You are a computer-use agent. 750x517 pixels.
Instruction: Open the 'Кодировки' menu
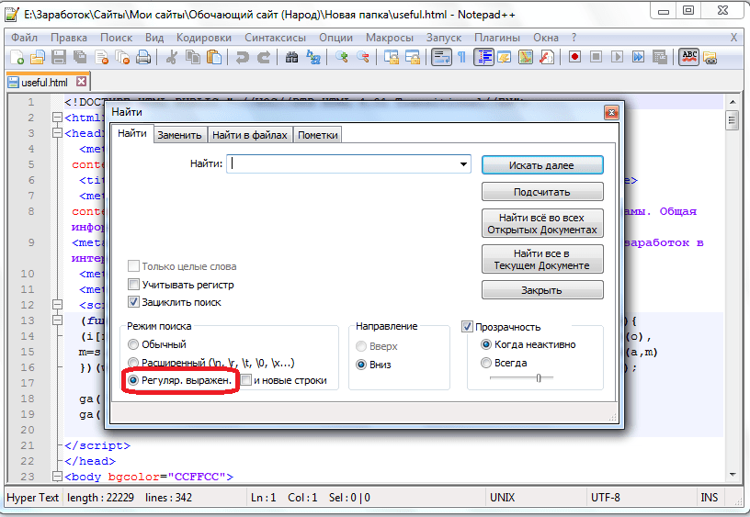[x=203, y=38]
